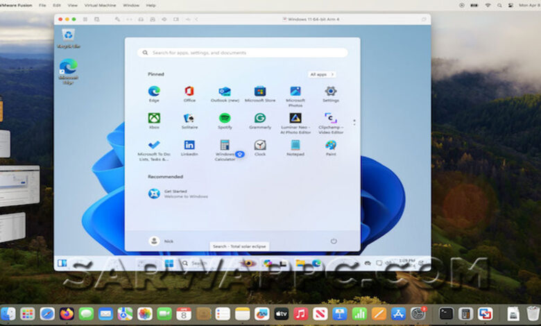The image size is (541, 326).
Task: Click the pinned apps page indicator dots
Action: click(354, 123)
